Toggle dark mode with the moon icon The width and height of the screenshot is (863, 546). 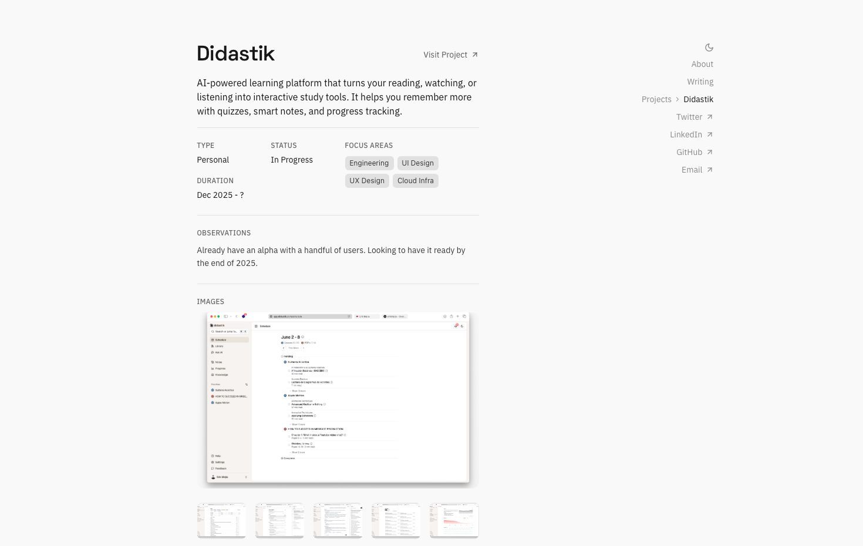(x=709, y=48)
